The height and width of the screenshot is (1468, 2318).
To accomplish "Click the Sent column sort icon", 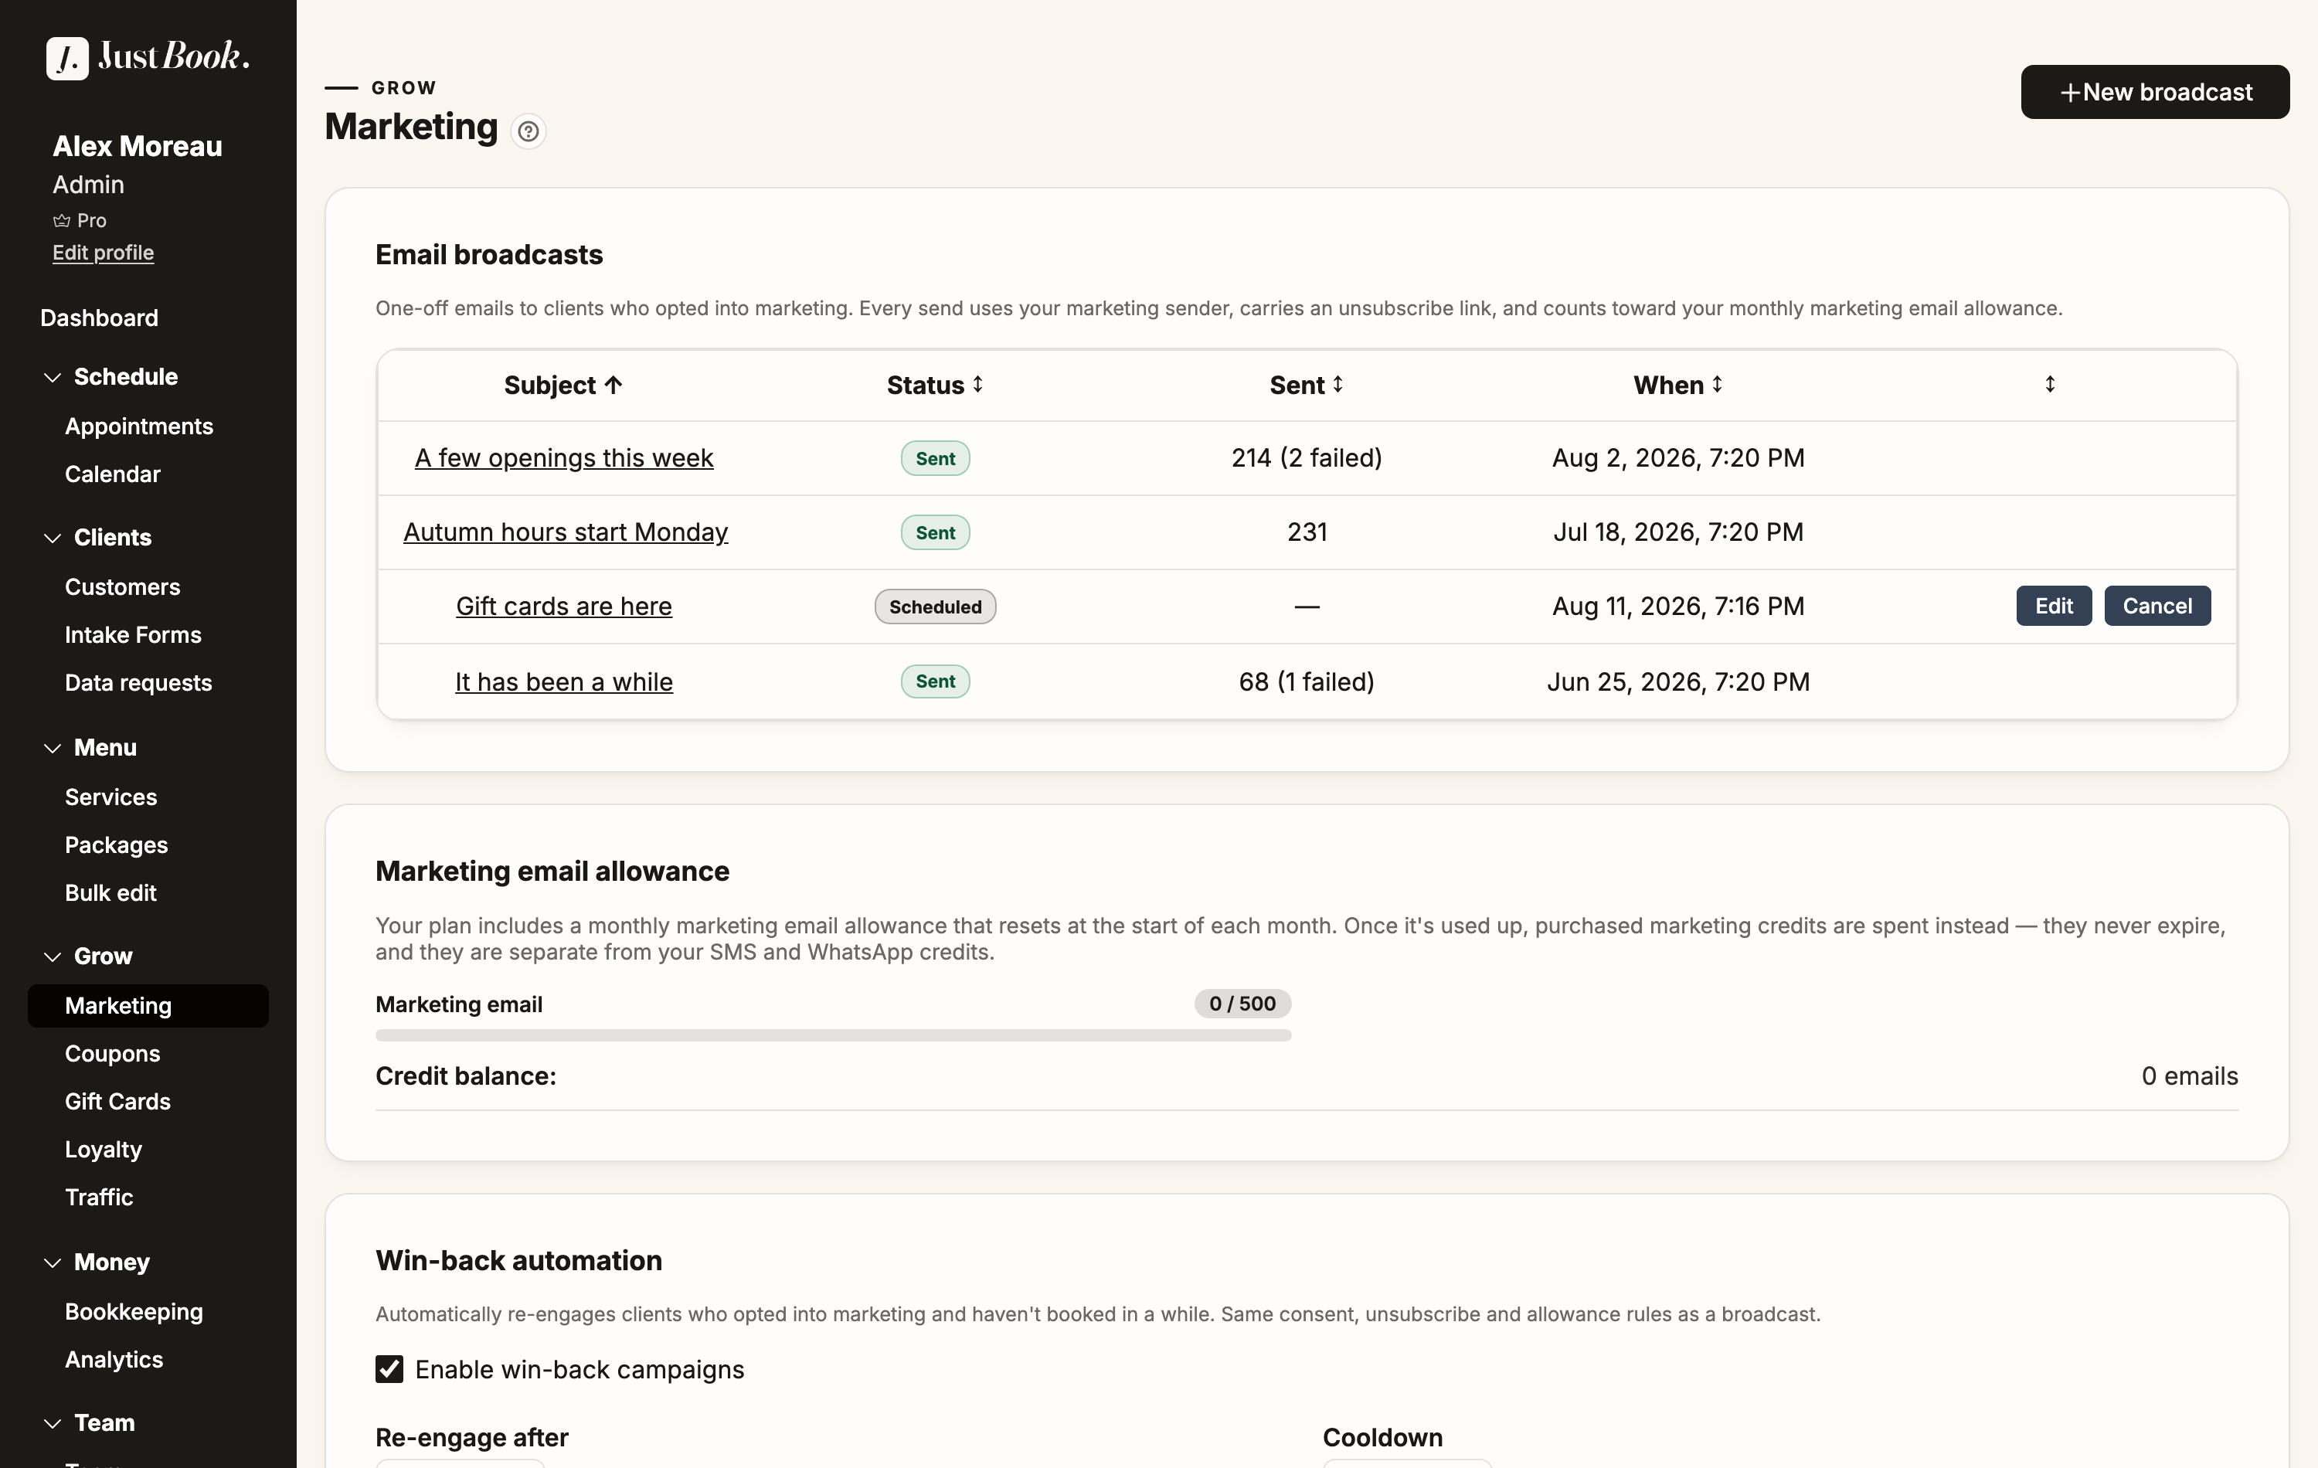I will 1338,384.
